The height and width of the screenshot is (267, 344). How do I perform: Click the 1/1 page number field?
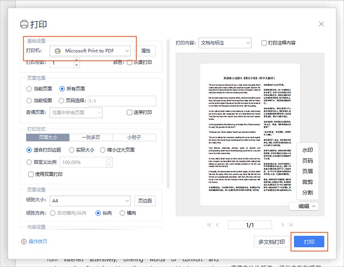click(250, 225)
